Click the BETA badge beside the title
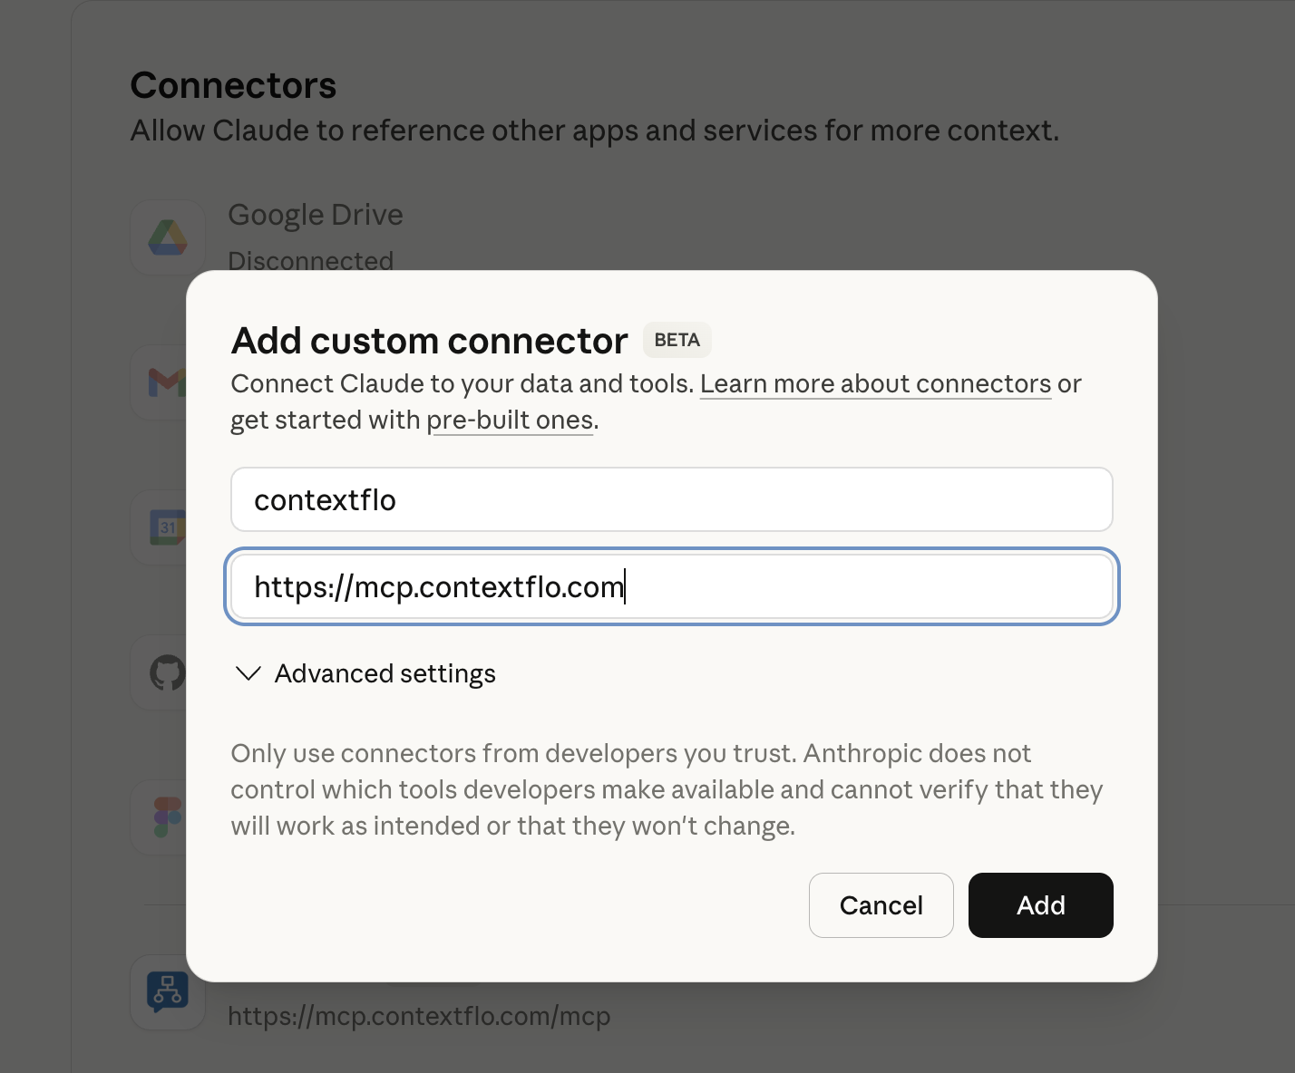This screenshot has width=1295, height=1073. pos(677,340)
